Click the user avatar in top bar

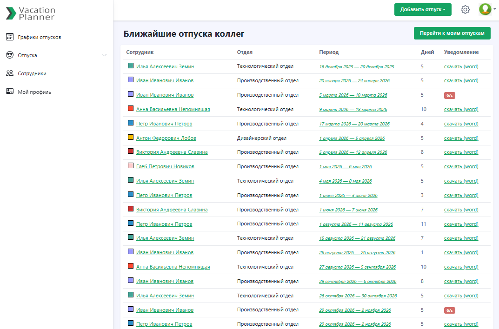coord(485,9)
